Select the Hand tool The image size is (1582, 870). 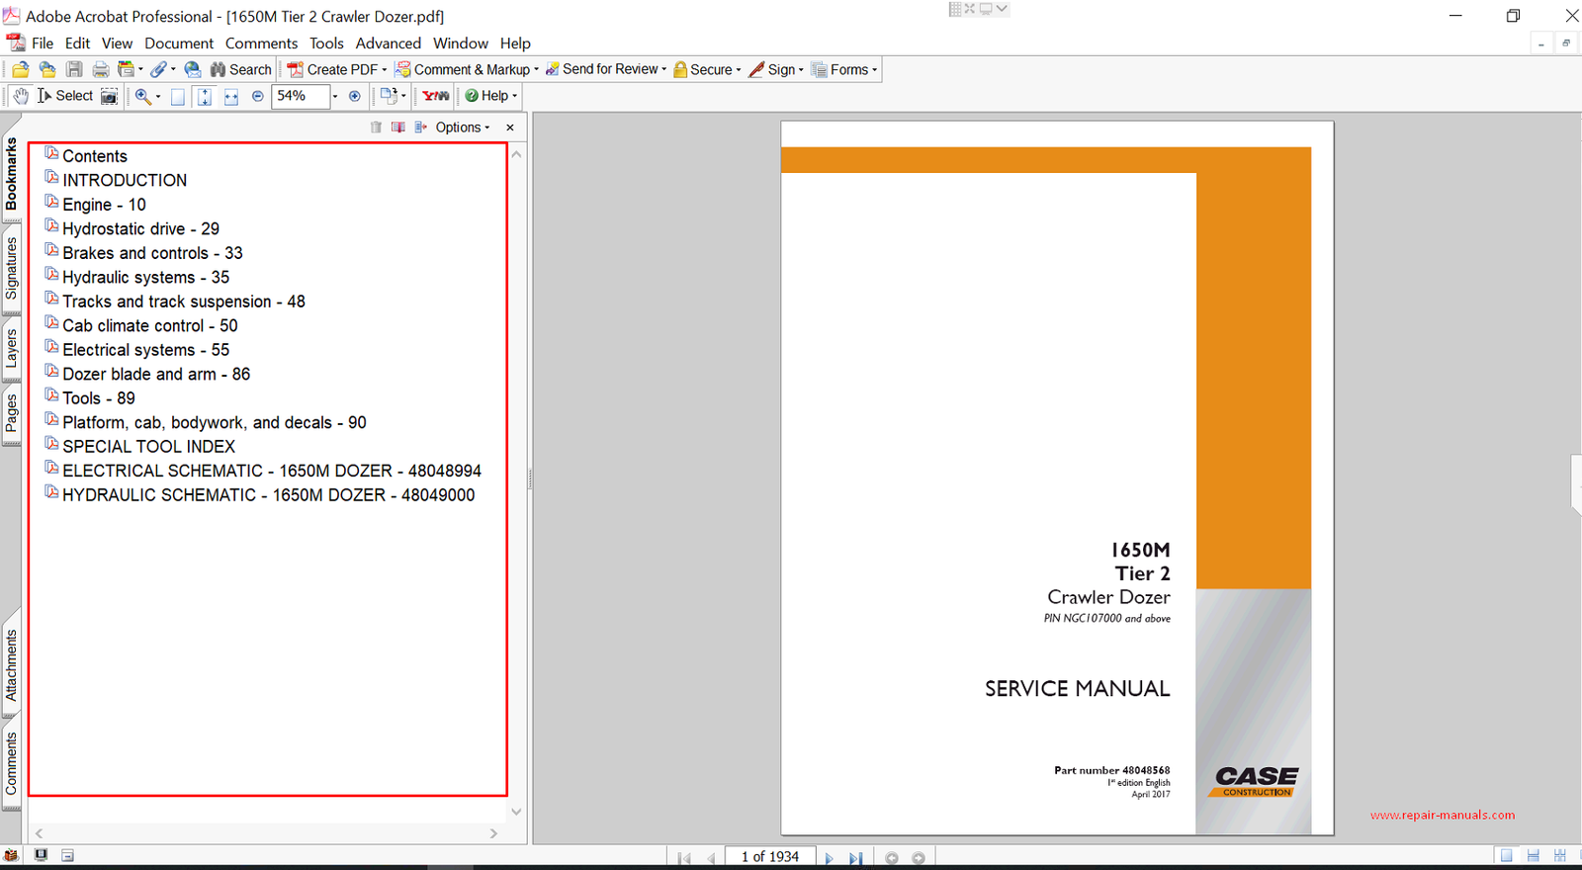(x=21, y=96)
